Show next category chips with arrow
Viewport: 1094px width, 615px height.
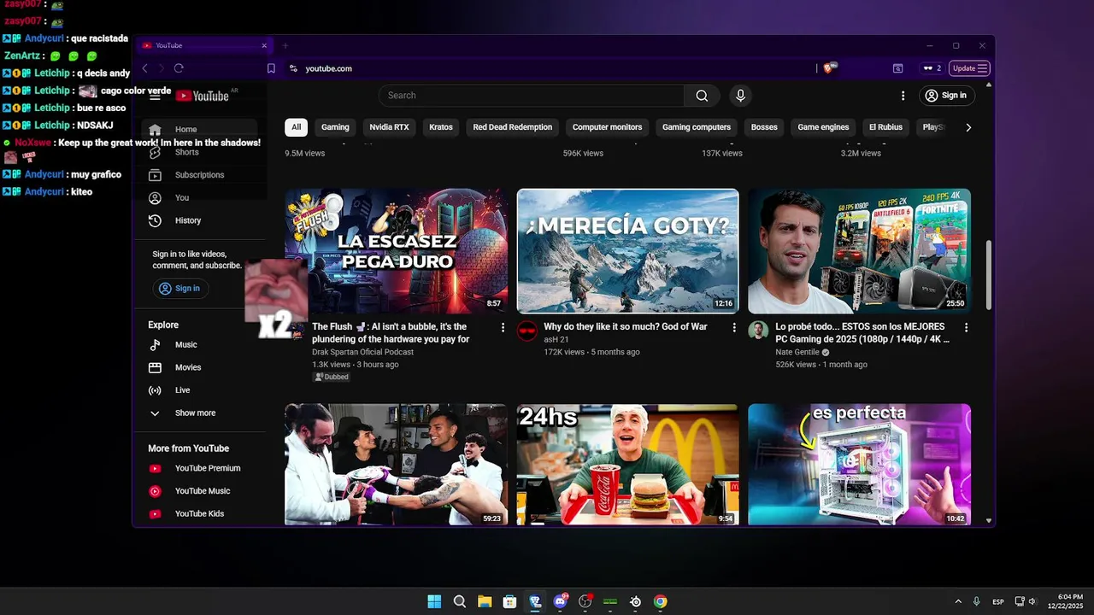tap(968, 127)
